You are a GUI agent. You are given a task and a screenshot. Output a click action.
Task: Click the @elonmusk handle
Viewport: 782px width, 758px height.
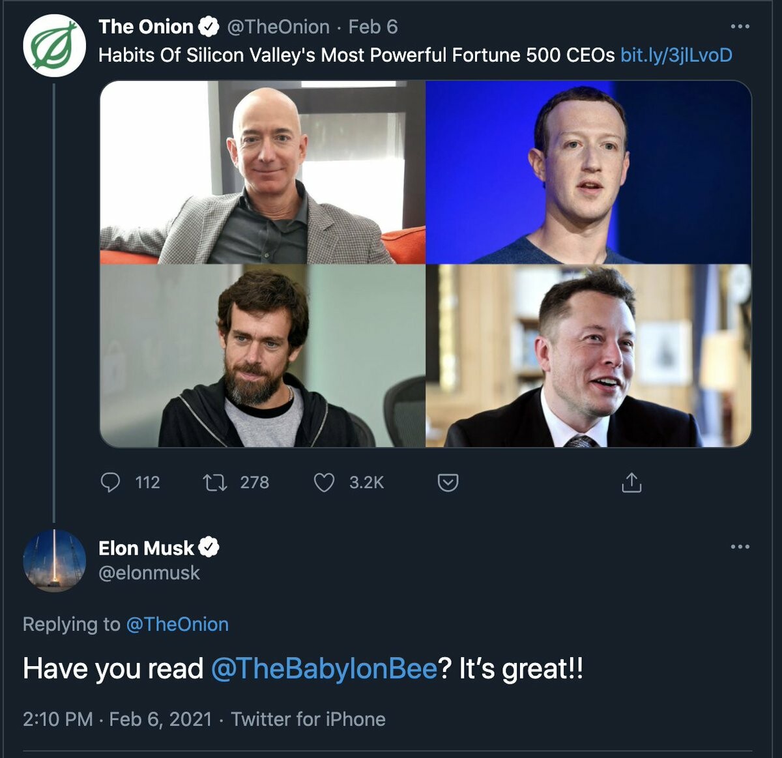tap(149, 573)
